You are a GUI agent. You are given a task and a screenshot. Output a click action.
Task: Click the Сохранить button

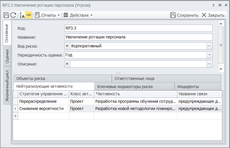[x=184, y=15]
